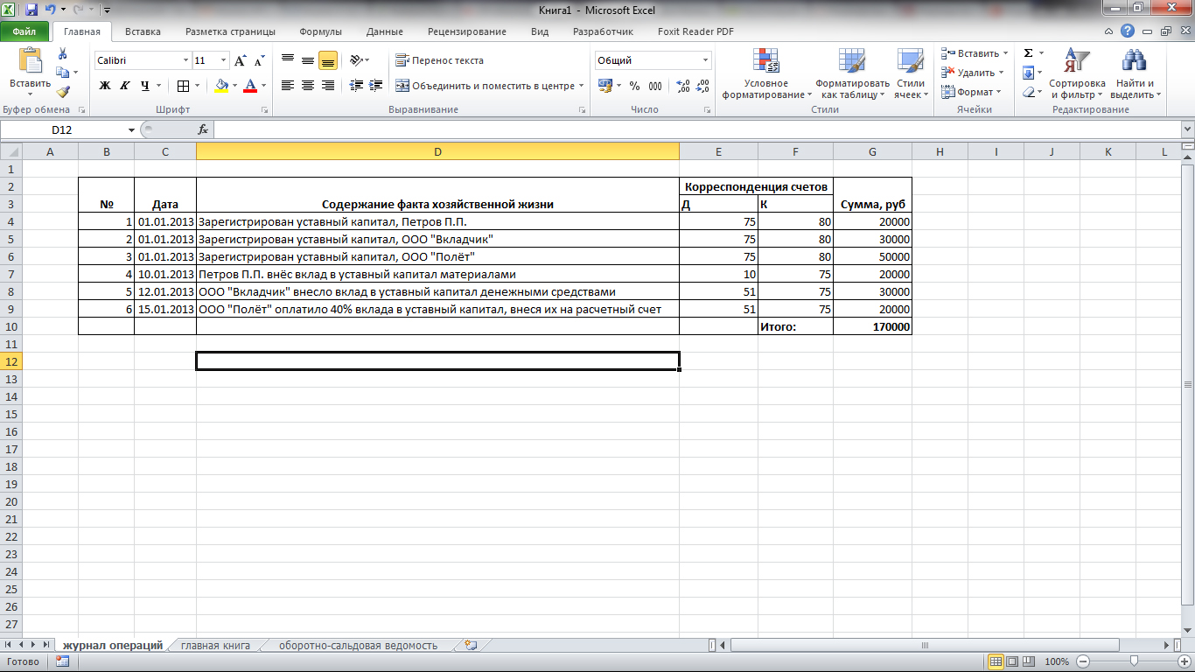1195x672 pixels.
Task: Click Wrap Text (Перенос текста)
Action: [439, 60]
